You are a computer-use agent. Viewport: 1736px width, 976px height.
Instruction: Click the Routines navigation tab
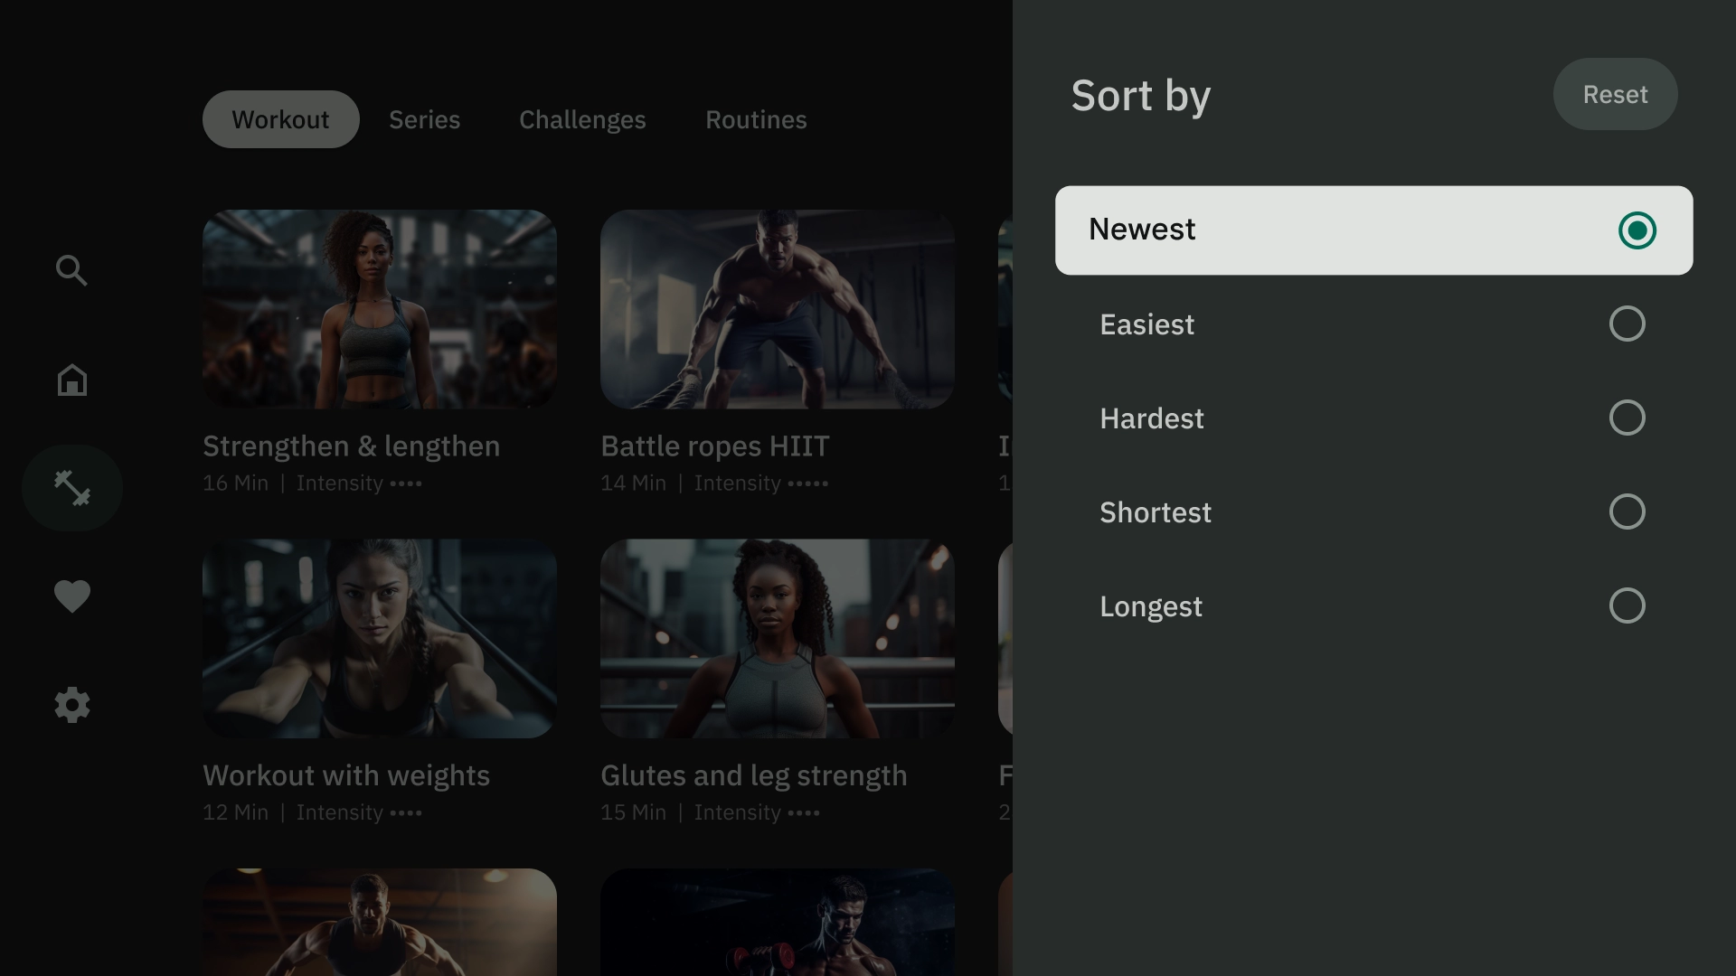(756, 118)
